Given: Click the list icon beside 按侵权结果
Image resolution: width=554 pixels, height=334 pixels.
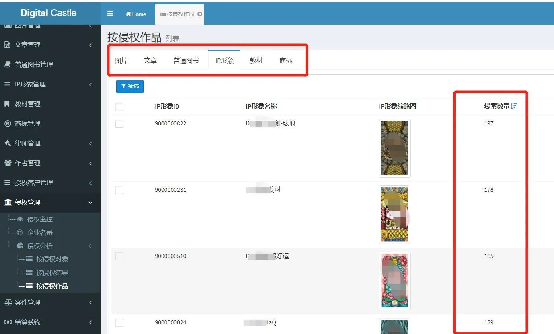Looking at the screenshot, I should coord(29,273).
